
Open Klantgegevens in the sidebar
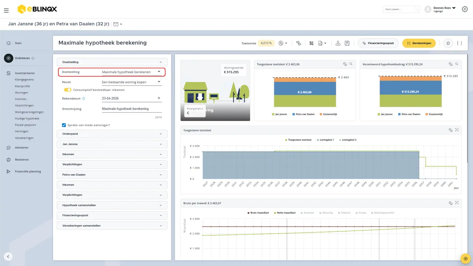point(24,80)
